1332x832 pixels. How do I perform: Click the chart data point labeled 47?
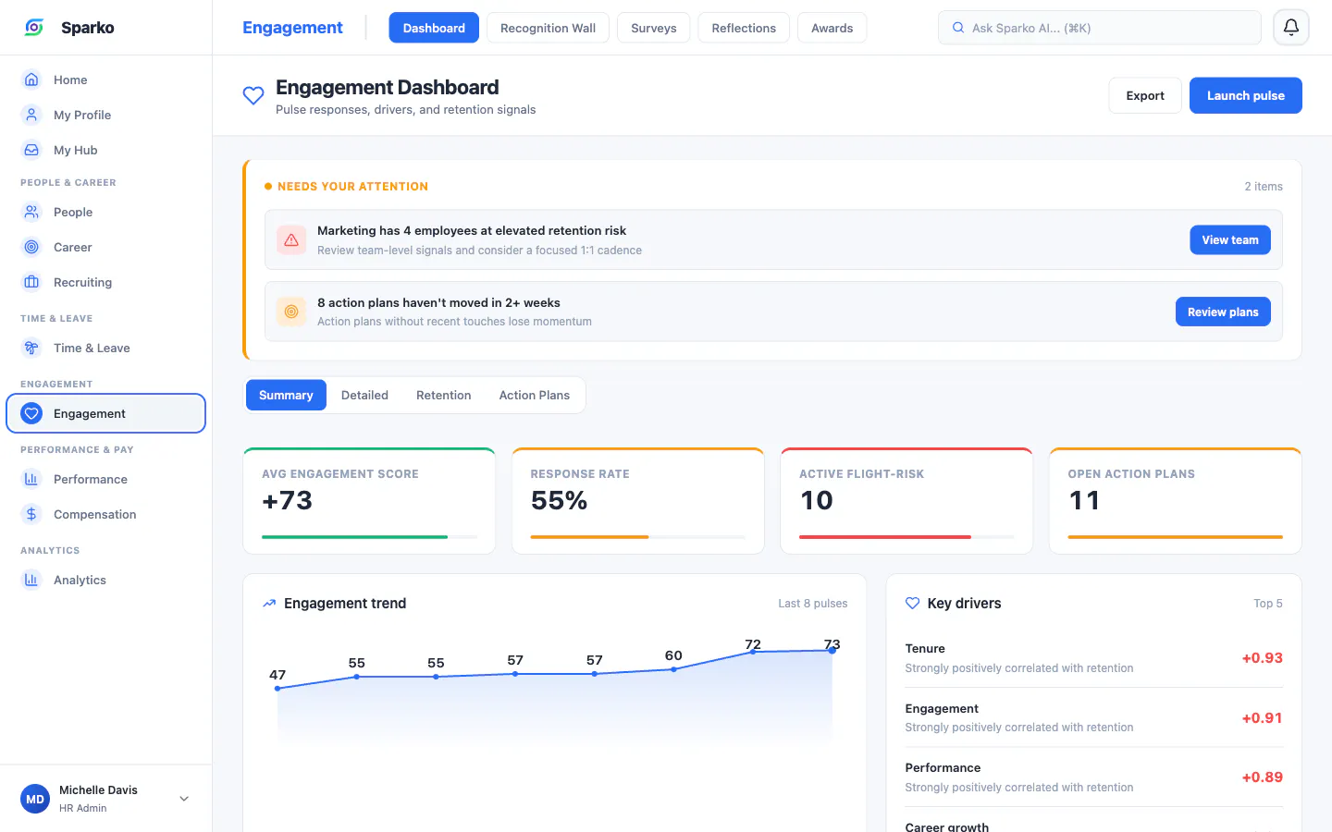277,688
